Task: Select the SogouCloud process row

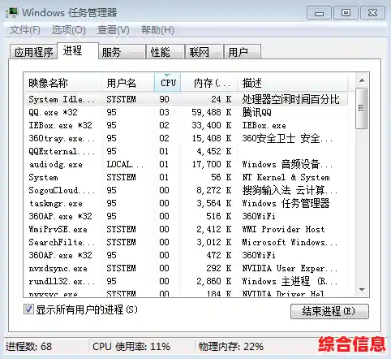Action: point(186,190)
